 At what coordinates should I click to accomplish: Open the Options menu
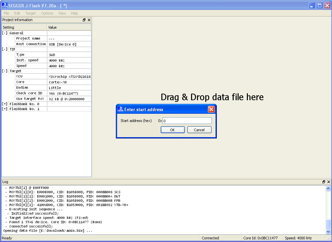pyautogui.click(x=47, y=13)
